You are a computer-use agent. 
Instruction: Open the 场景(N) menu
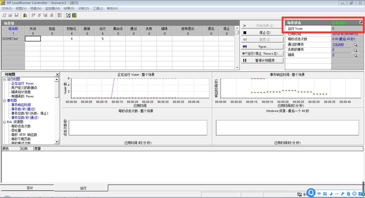coord(36,8)
